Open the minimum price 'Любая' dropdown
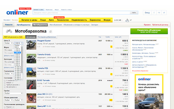 [8, 43]
